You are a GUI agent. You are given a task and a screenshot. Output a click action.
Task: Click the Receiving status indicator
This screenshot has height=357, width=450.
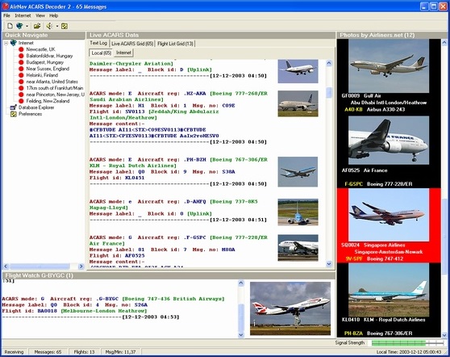pyautogui.click(x=14, y=352)
